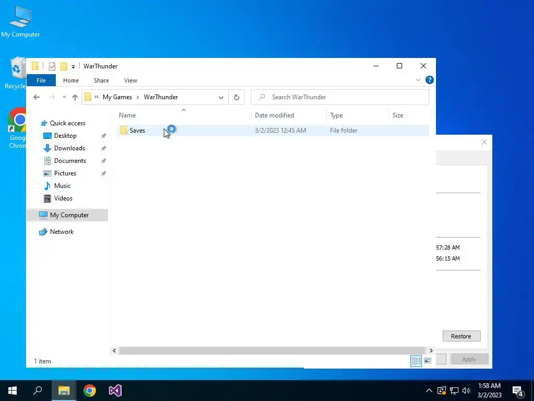Open Downloads in the navigation pane
The height and width of the screenshot is (401, 534).
[69, 148]
